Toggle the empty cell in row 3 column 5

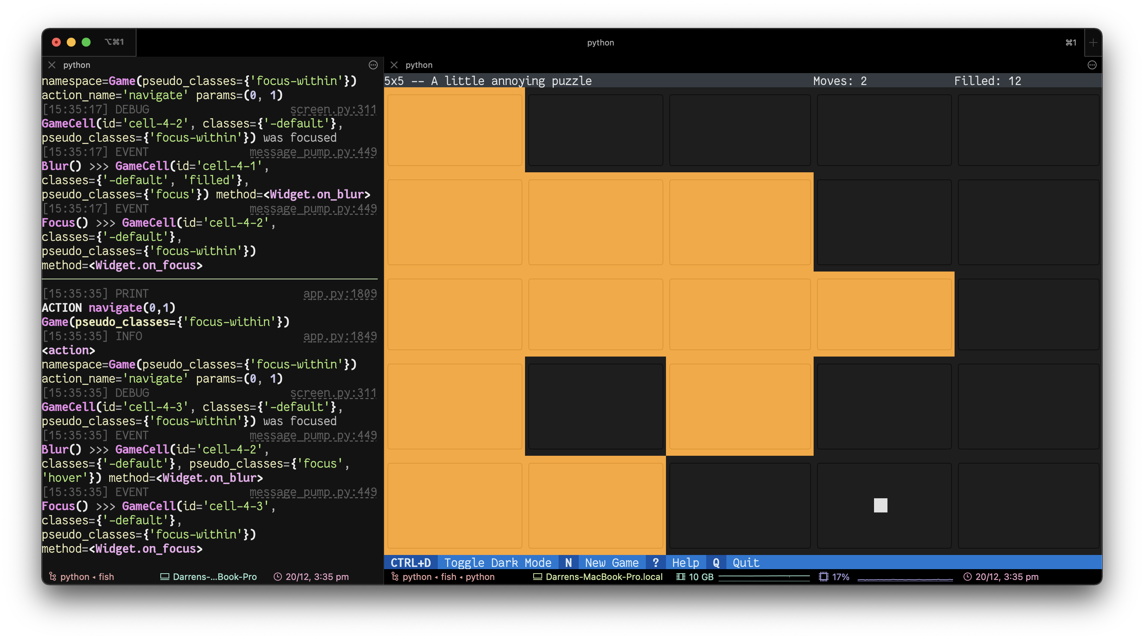tap(1028, 314)
